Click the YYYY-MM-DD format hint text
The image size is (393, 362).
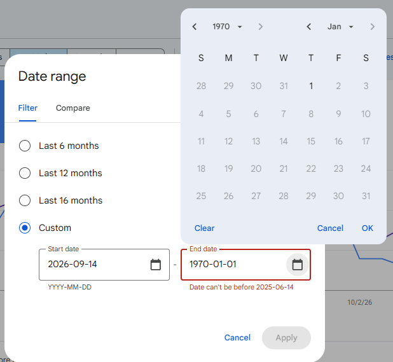click(x=70, y=287)
